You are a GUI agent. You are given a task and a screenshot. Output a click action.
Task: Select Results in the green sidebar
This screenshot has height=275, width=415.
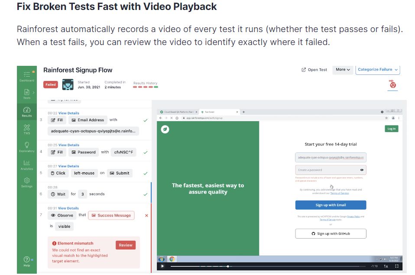[x=26, y=113]
